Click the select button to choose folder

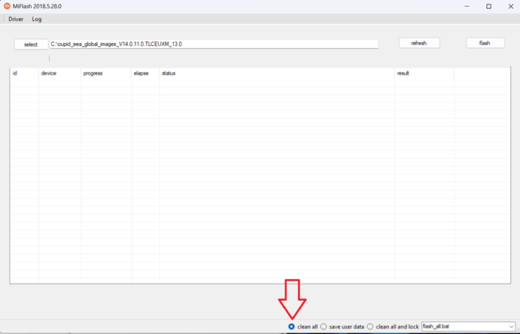pos(31,44)
